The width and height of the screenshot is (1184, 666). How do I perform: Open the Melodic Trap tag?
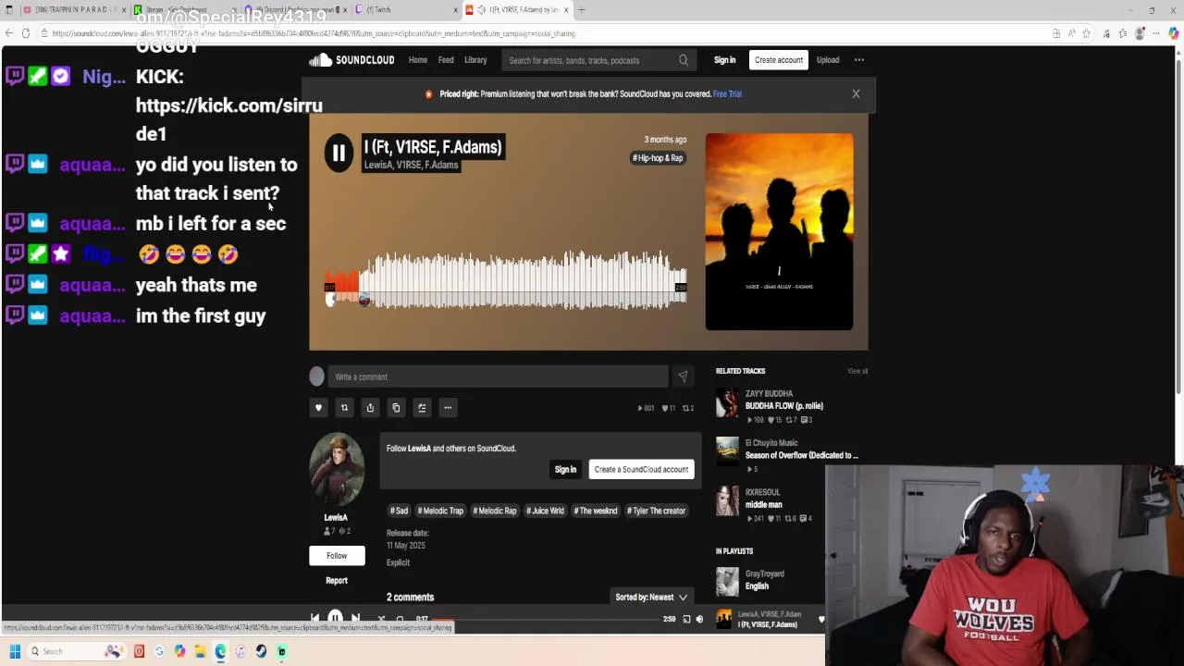coord(440,511)
